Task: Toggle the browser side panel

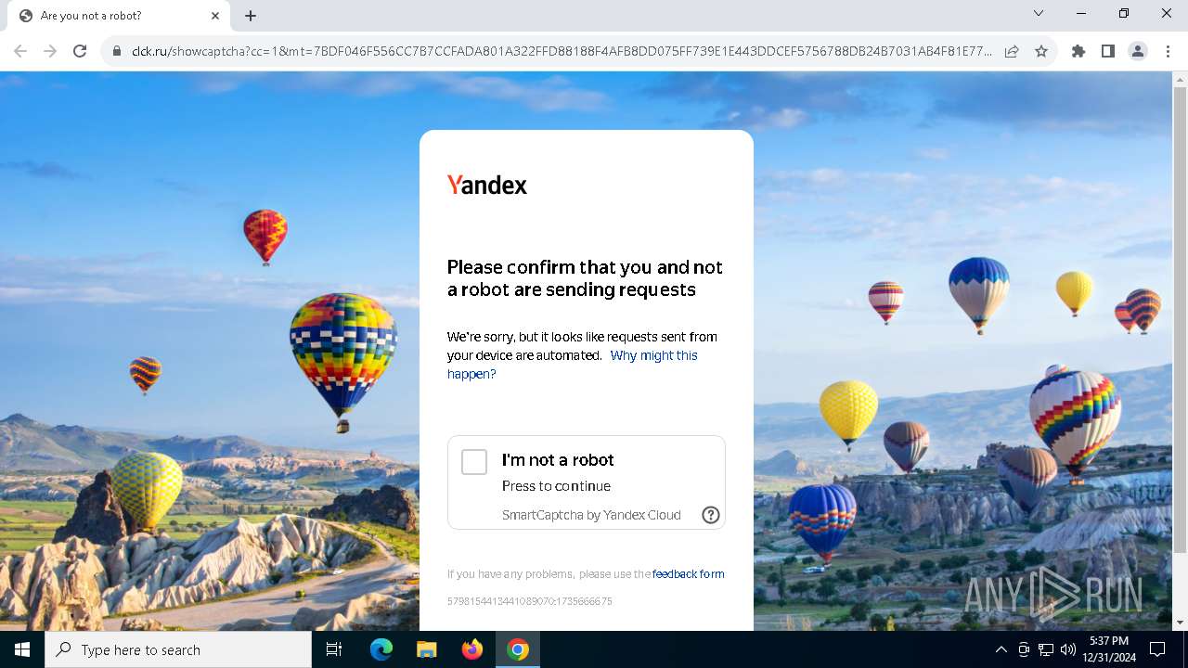Action: [x=1108, y=51]
